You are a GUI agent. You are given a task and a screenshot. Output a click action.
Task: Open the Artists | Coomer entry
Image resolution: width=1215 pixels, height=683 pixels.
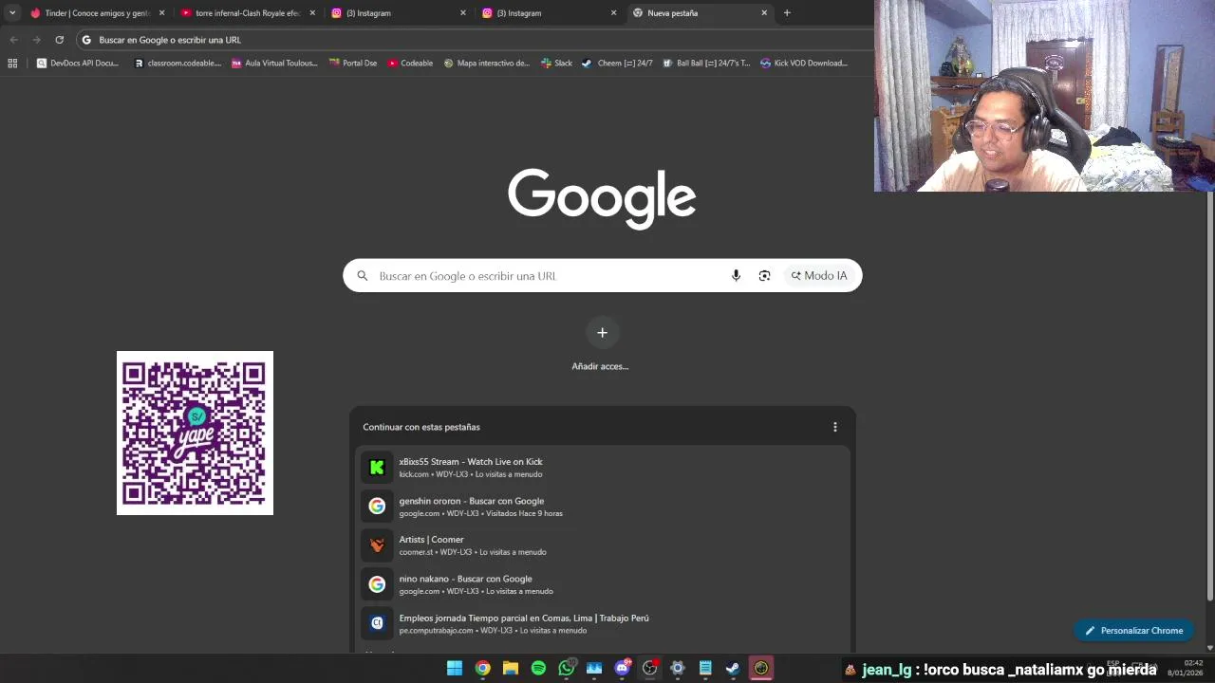pos(602,545)
